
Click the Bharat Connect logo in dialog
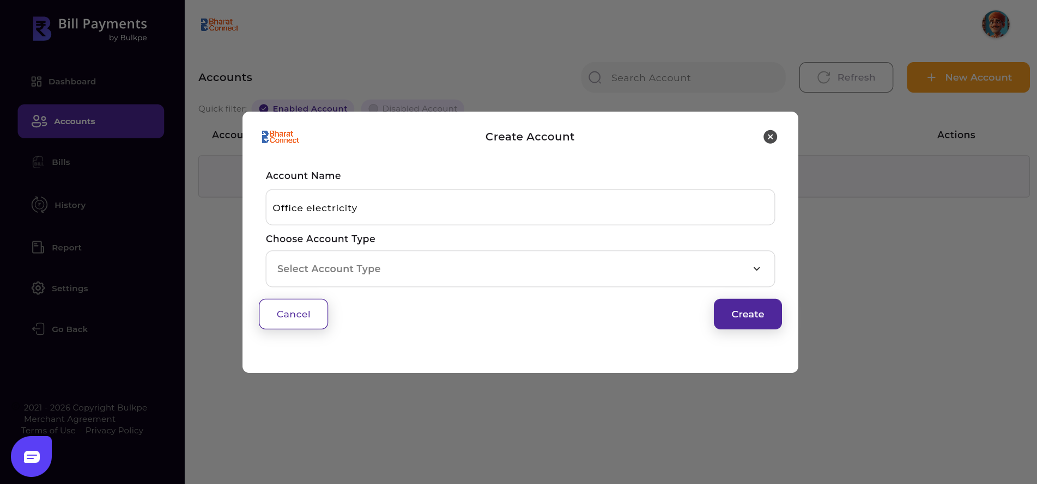click(281, 137)
